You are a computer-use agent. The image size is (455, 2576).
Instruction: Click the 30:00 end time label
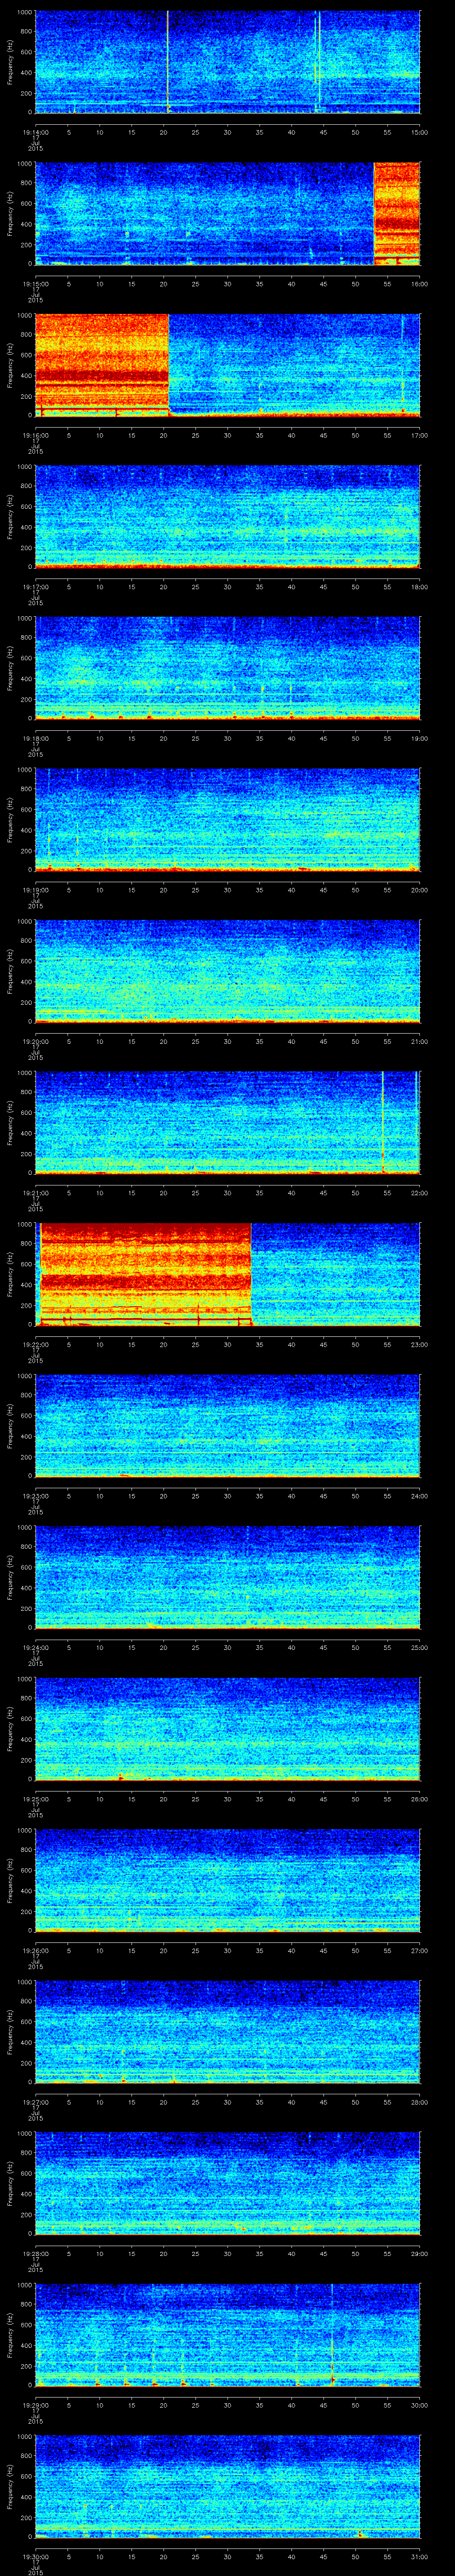pos(420,2404)
